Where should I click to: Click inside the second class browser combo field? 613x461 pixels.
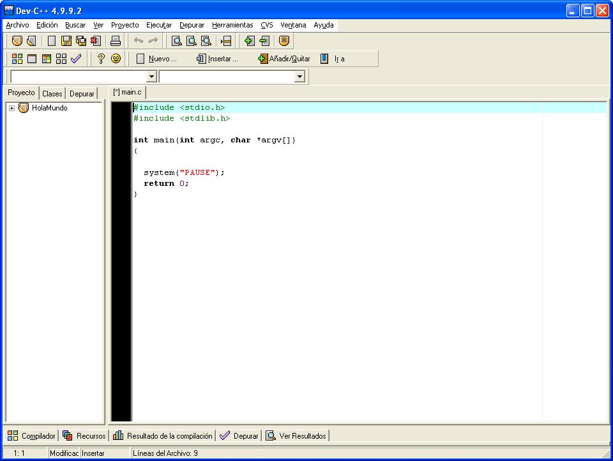tap(227, 76)
